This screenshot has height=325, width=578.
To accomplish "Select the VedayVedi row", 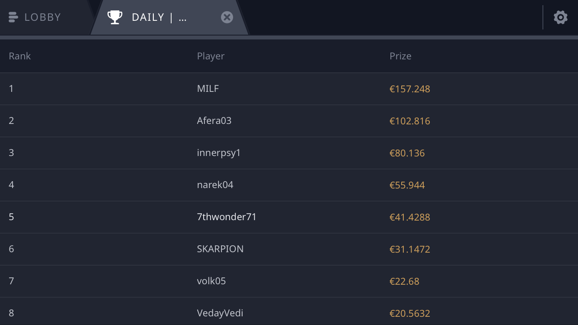I will click(x=289, y=312).
